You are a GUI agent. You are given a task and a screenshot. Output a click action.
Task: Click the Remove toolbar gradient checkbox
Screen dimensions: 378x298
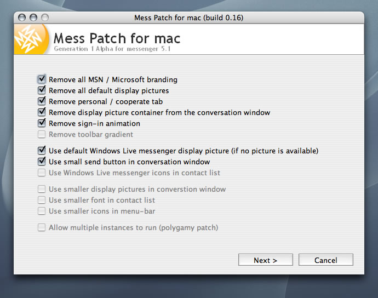click(x=42, y=134)
